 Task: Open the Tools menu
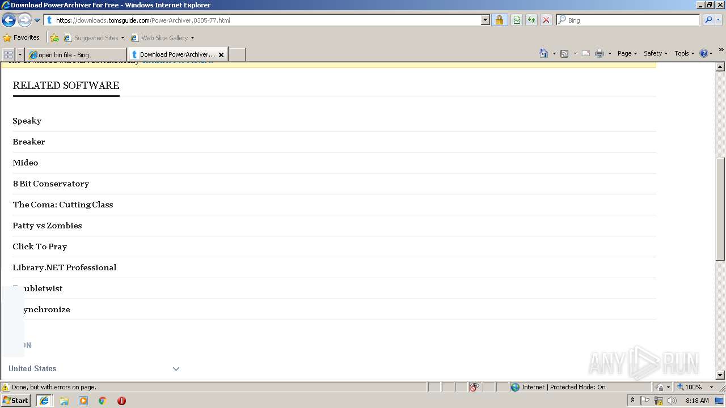(685, 53)
